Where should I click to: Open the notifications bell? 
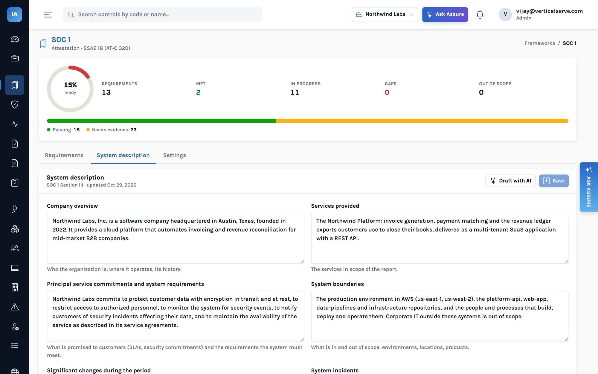[480, 14]
